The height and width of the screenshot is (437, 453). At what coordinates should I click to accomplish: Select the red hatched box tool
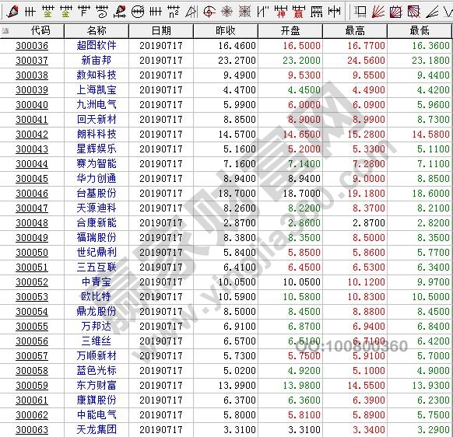[414, 12]
